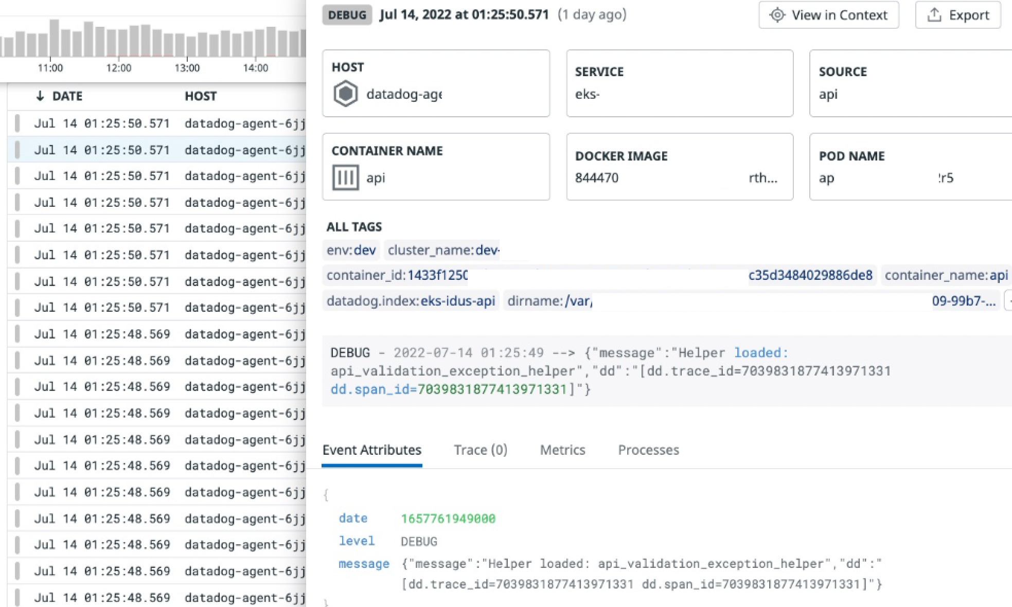Click the 13:00 marker on the timeline
The height and width of the screenshot is (607, 1012).
pos(187,67)
